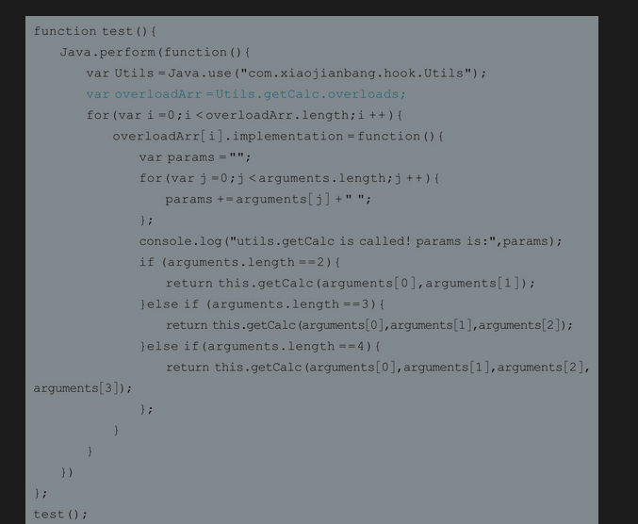638x524 pixels.
Task: Click the outer for loop over overloadArr.length
Action: point(244,116)
